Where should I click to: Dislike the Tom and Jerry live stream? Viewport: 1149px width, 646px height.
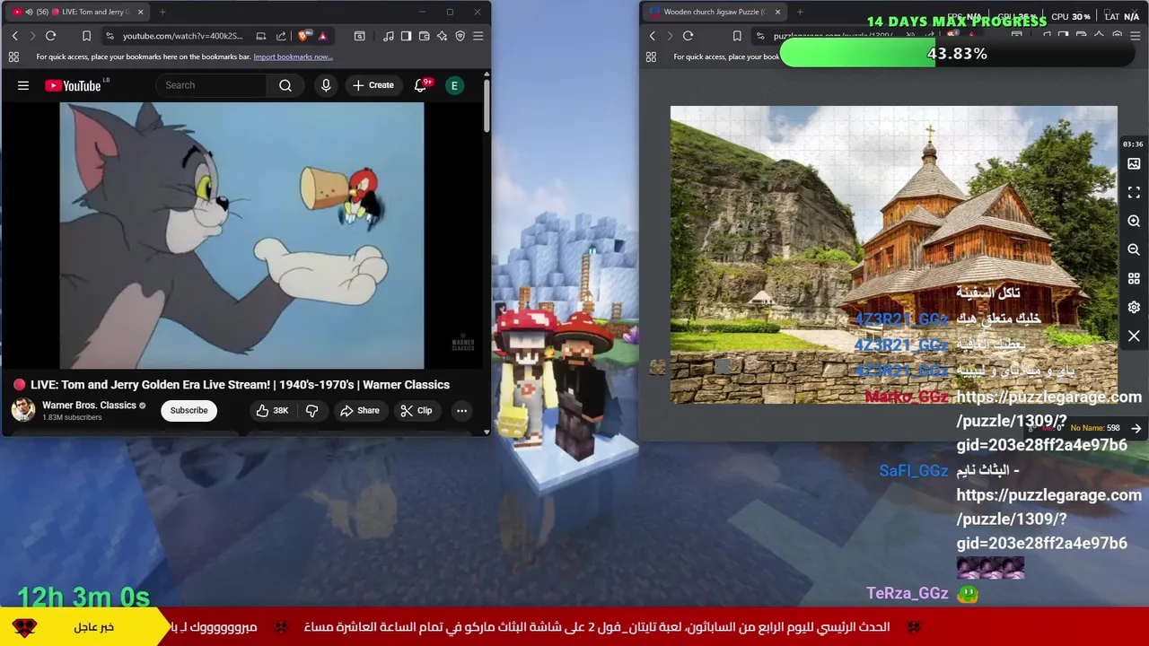tap(311, 410)
